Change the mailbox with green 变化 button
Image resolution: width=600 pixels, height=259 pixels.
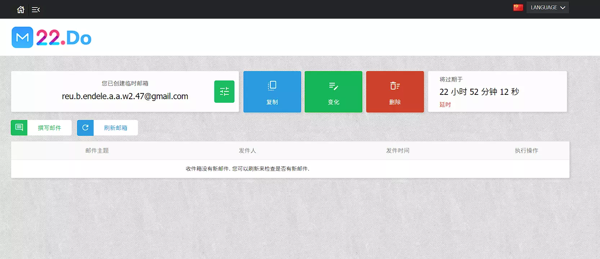pos(333,92)
